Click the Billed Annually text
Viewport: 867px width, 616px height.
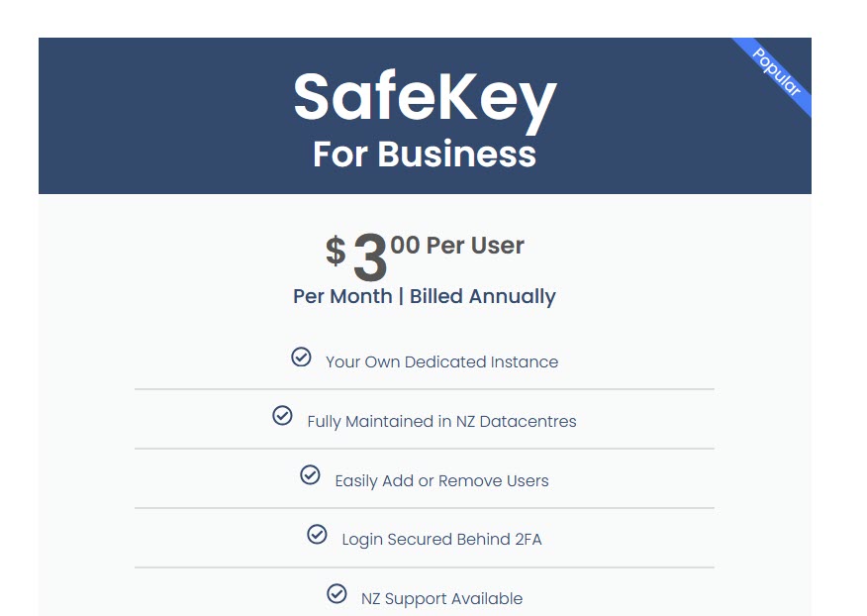pos(483,296)
